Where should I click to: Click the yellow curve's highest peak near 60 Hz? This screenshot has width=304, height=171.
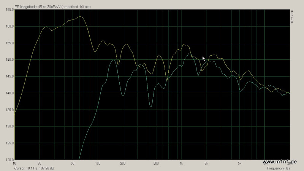[x=79, y=17]
